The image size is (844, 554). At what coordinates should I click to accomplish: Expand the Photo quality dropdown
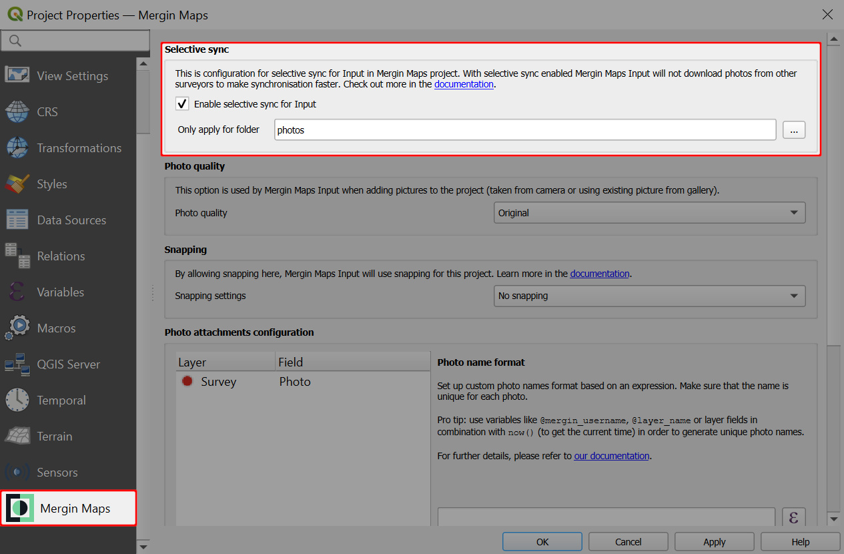pyautogui.click(x=651, y=213)
